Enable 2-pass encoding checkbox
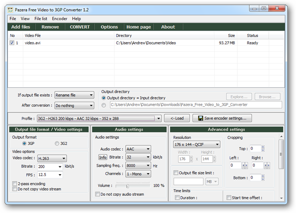 click(14, 183)
